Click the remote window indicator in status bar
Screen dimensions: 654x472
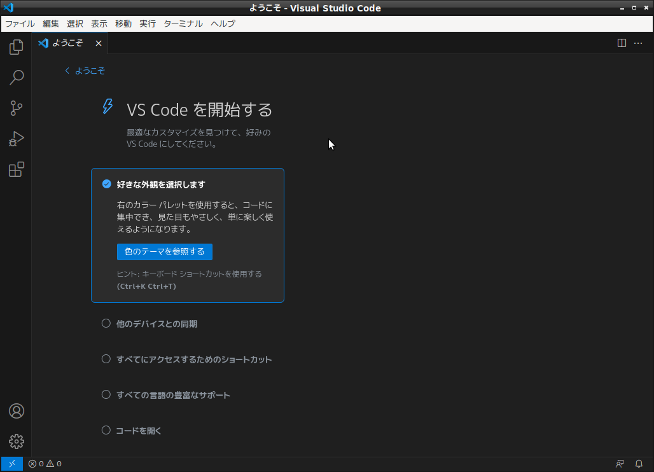tap(11, 464)
